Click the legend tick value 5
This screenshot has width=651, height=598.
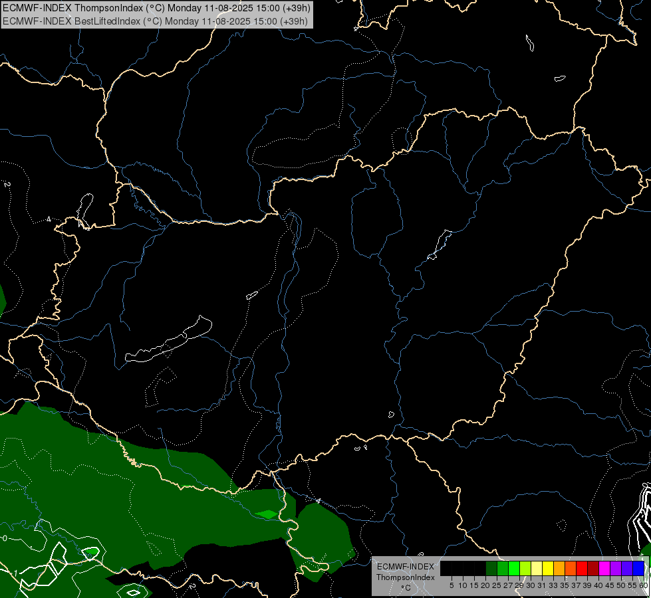[452, 585]
